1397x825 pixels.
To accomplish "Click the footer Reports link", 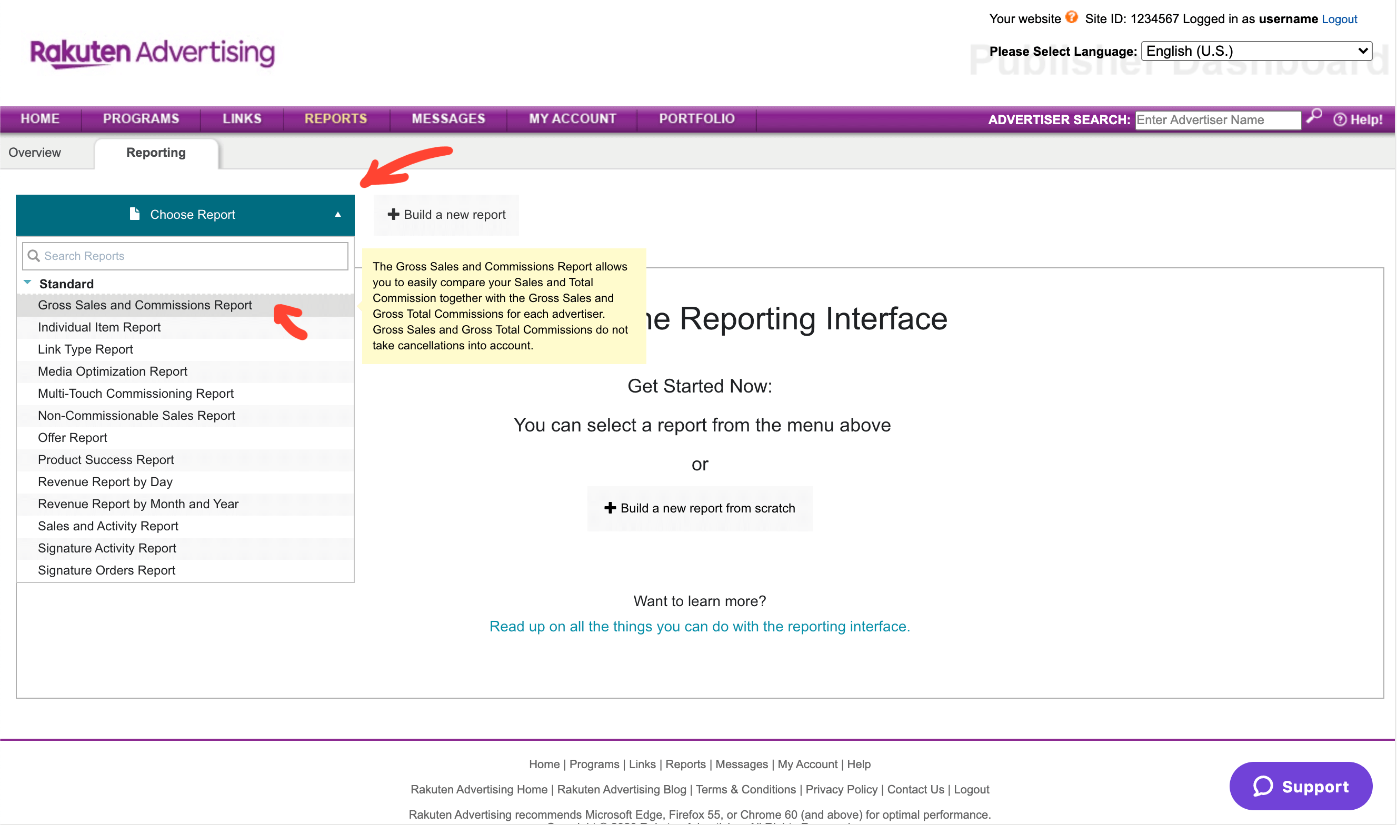I will [685, 764].
